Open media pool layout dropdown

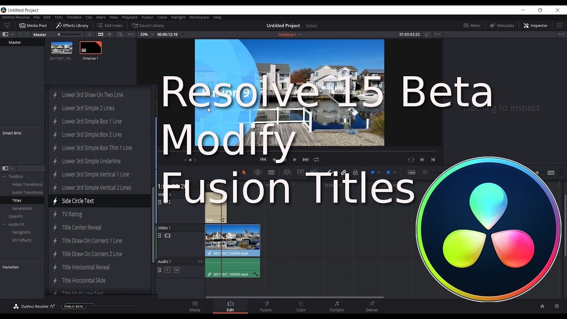[x=8, y=35]
